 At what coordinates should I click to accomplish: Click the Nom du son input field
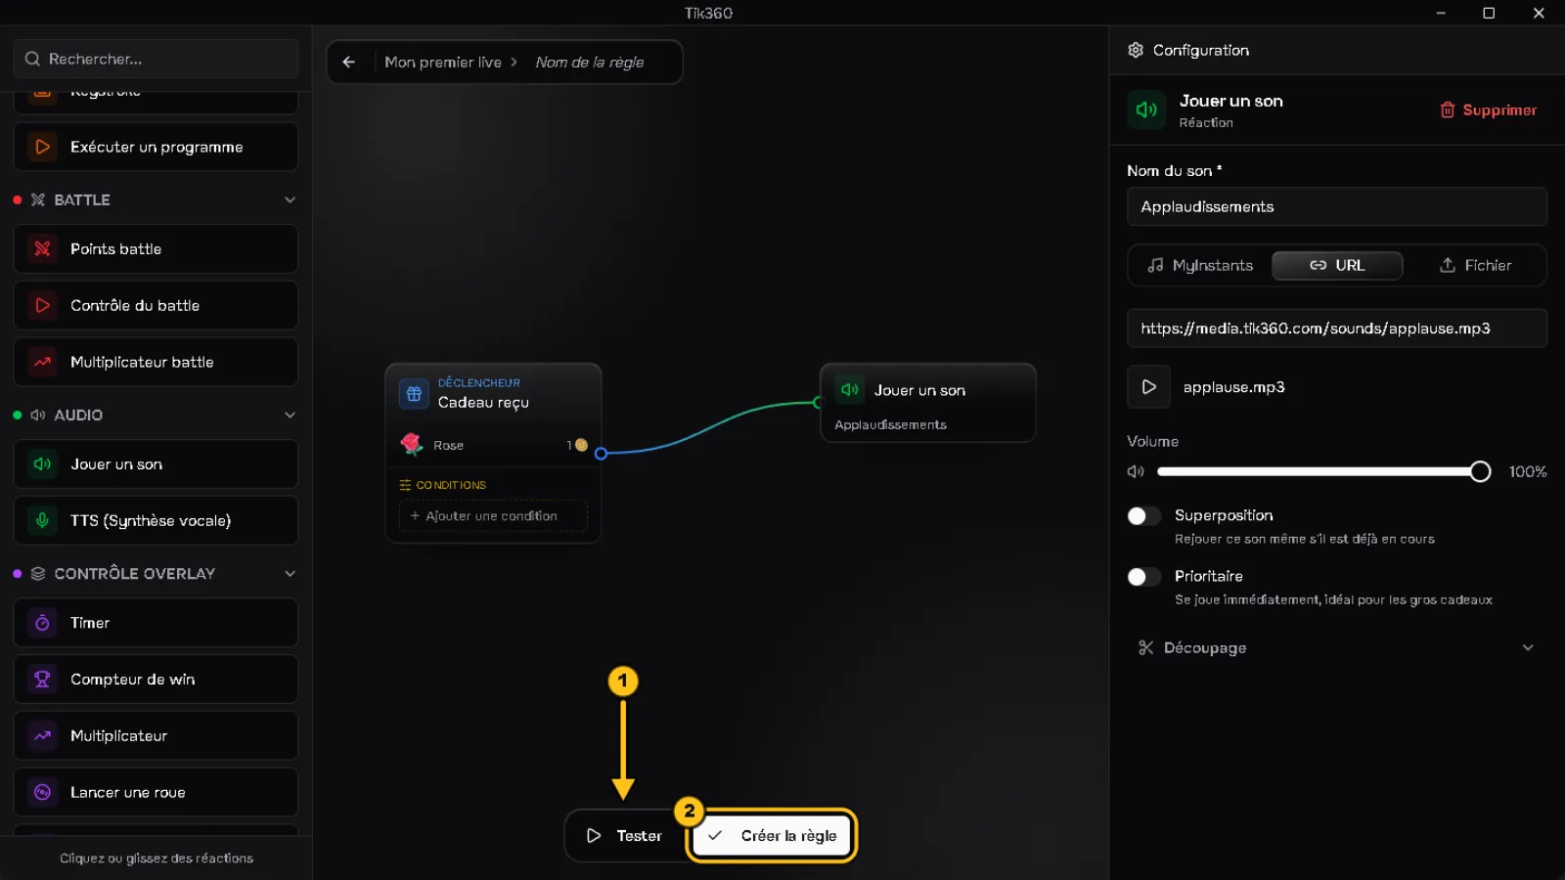(1337, 206)
